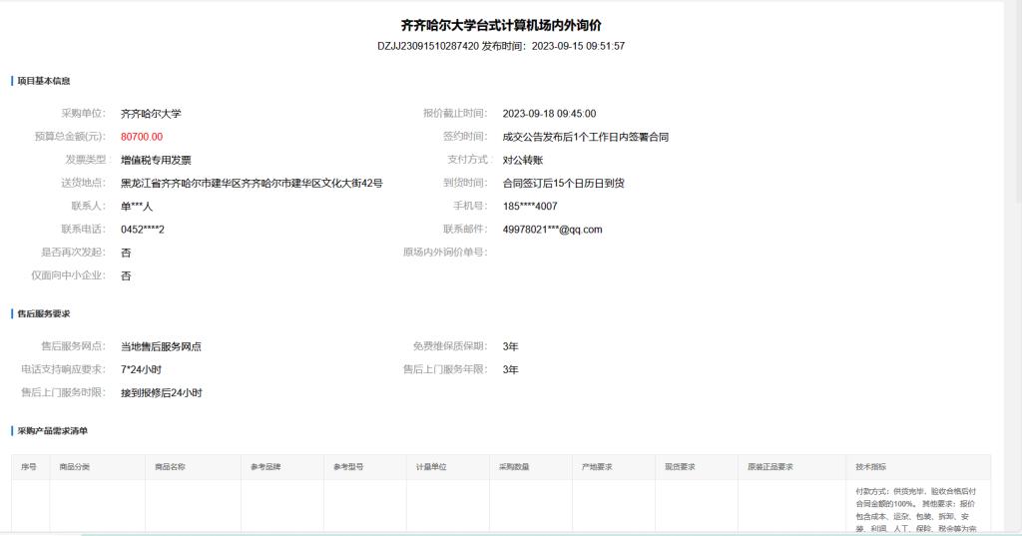Click the red budget amount 80700.00
Viewport: 1022px width, 536px height.
(x=141, y=137)
